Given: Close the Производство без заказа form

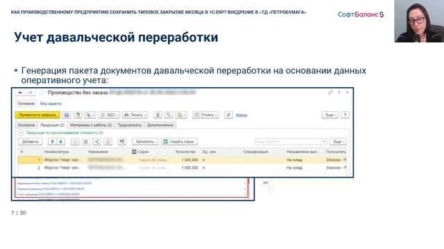Looking at the screenshot, I should pyautogui.click(x=347, y=92).
